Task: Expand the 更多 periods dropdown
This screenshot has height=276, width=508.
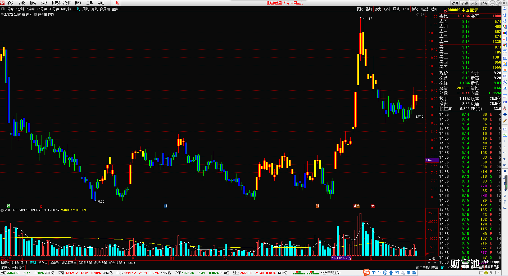Action: click(116, 9)
